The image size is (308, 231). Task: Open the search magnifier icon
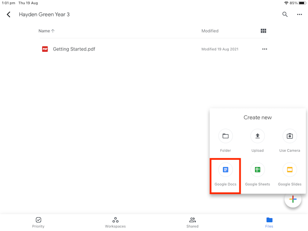(285, 15)
